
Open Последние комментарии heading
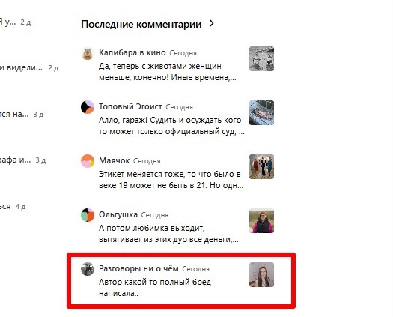click(141, 24)
